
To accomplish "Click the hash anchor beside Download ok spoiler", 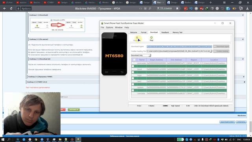I will click(x=243, y=59).
